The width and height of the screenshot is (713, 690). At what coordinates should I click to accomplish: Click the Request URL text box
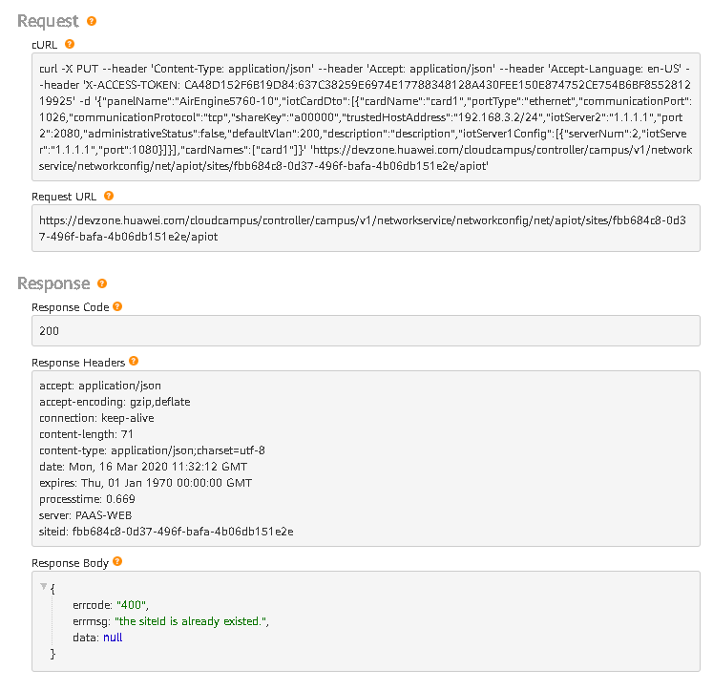pyautogui.click(x=366, y=227)
